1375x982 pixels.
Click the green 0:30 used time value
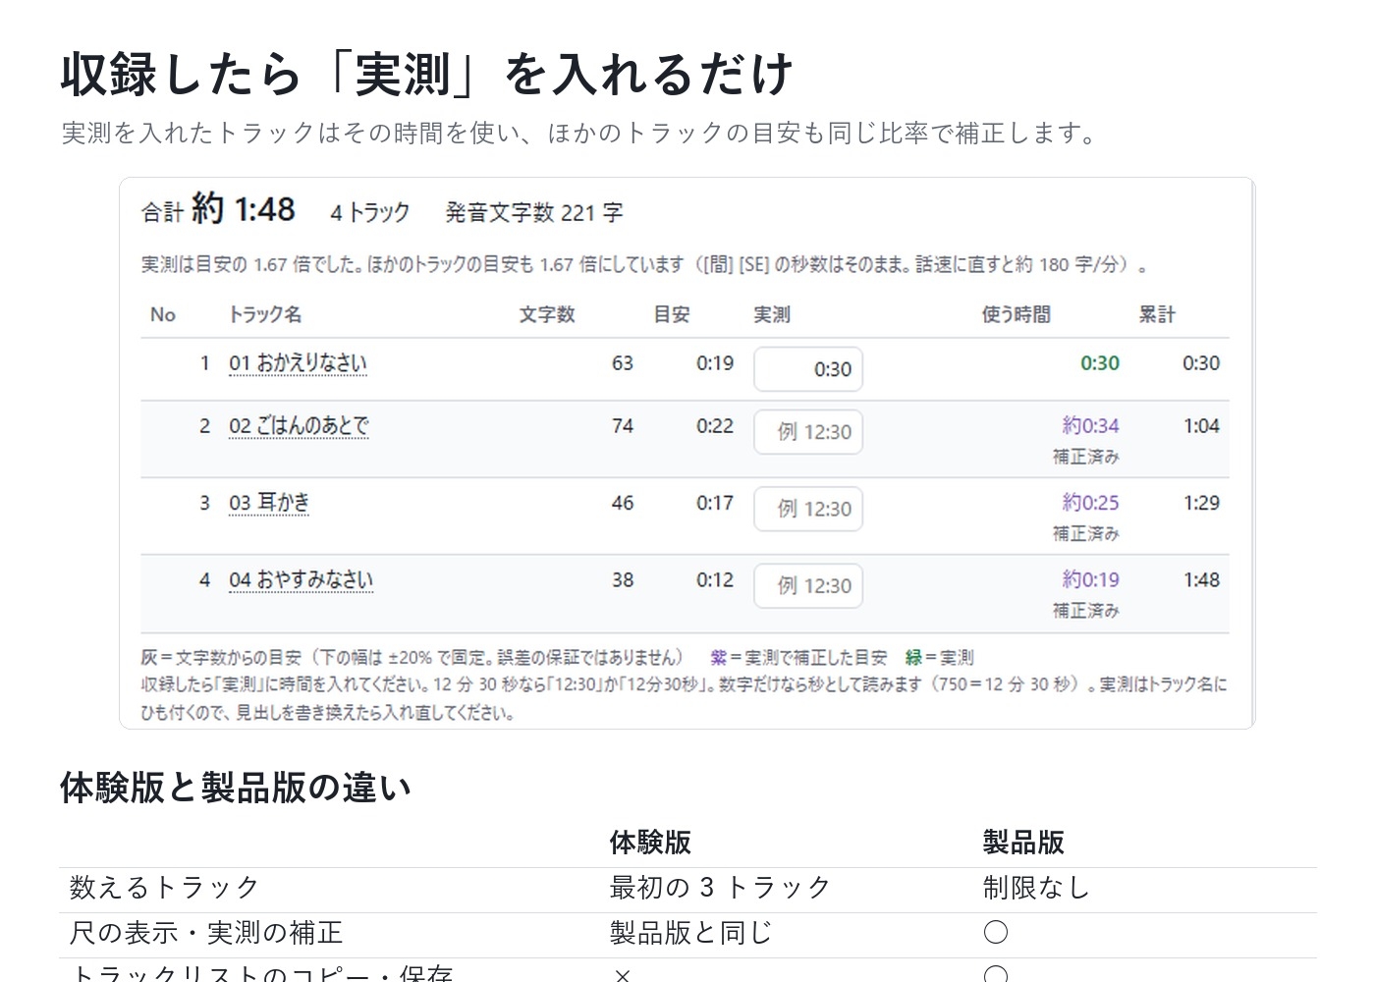tap(1100, 363)
